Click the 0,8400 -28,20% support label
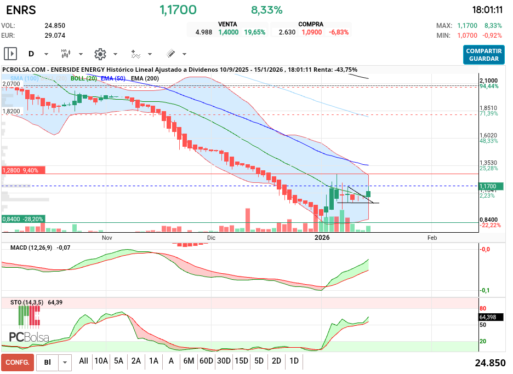This screenshot has height=374, width=513. point(23,219)
